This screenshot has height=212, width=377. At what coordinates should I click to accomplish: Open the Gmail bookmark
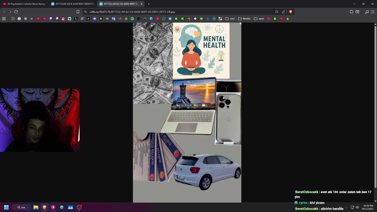pyautogui.click(x=120, y=19)
